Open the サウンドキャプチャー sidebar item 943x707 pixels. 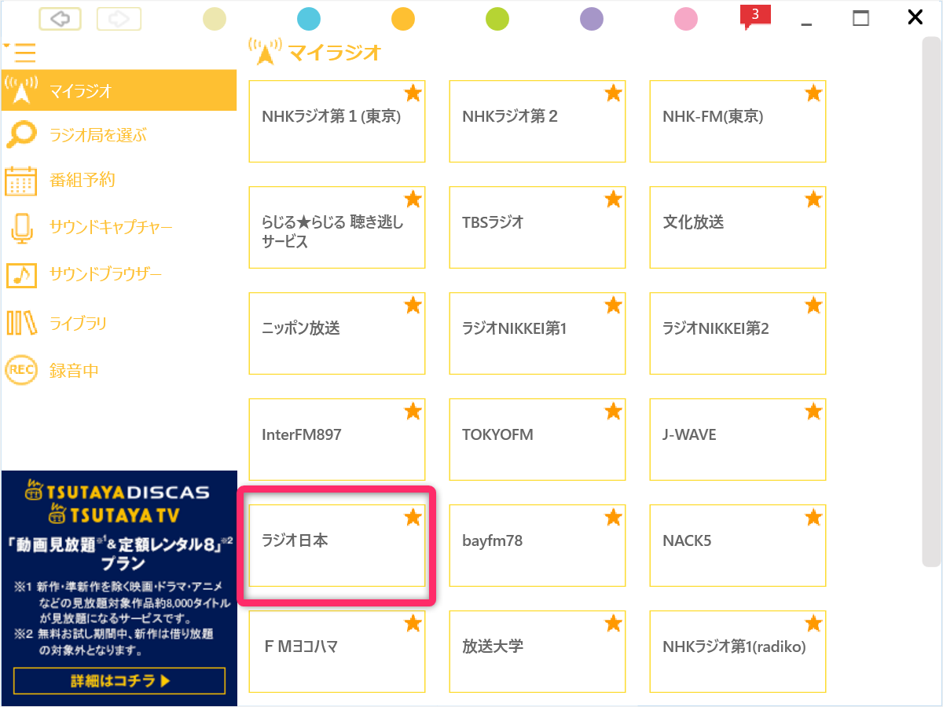(x=110, y=227)
